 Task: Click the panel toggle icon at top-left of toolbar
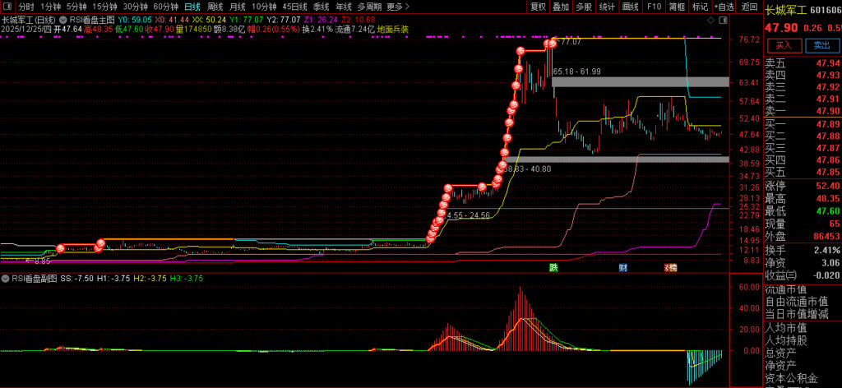pyautogui.click(x=7, y=6)
